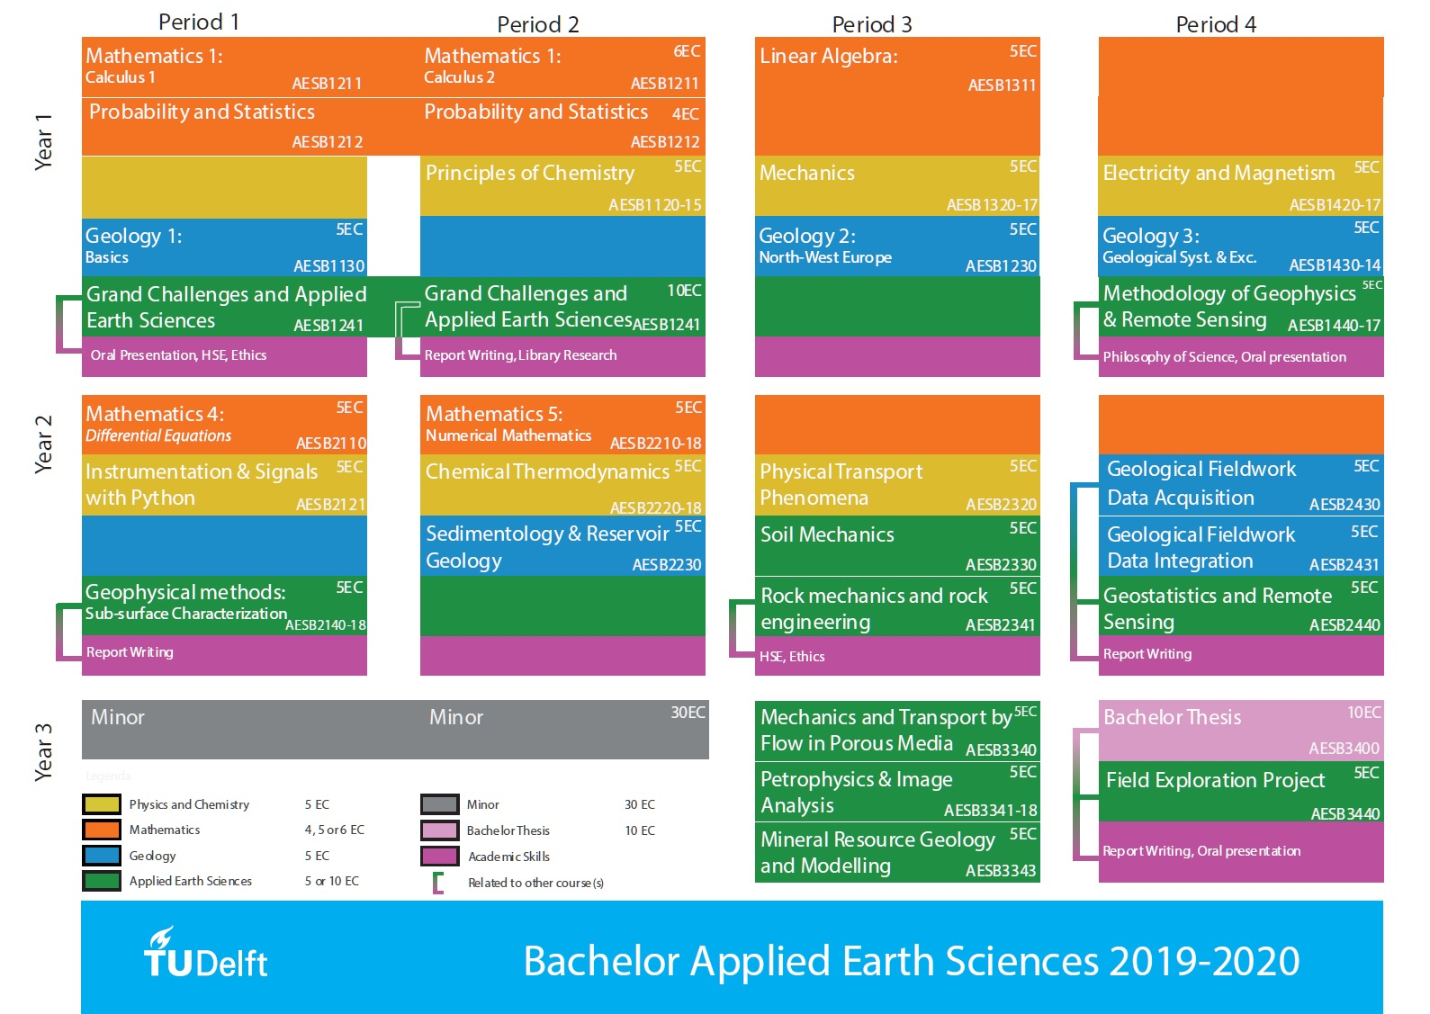1430x1014 pixels.
Task: Click the 'Bachelor Thesis' course block title
Action: click(1173, 717)
